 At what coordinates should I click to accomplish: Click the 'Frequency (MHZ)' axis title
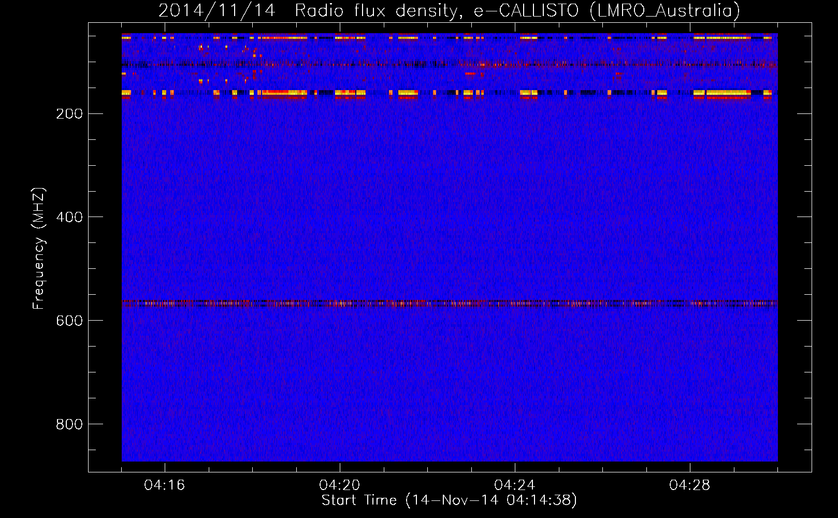[x=39, y=248]
